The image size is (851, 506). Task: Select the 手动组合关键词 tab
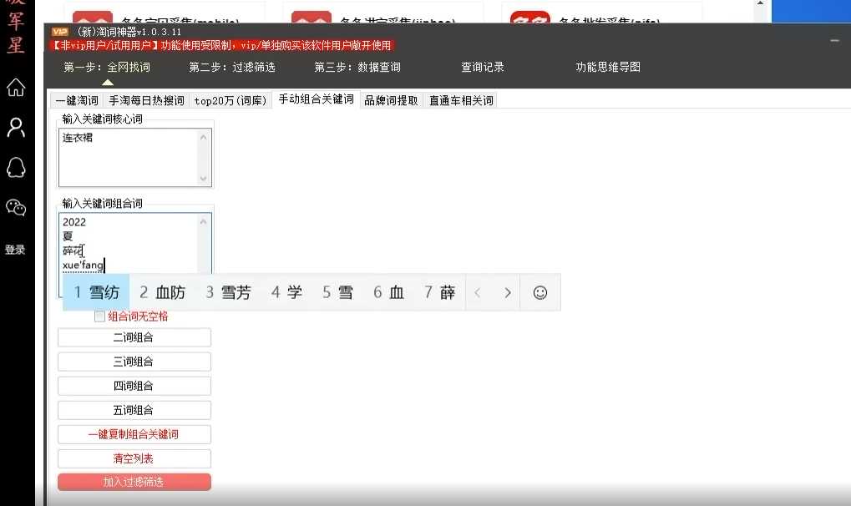[x=316, y=99]
